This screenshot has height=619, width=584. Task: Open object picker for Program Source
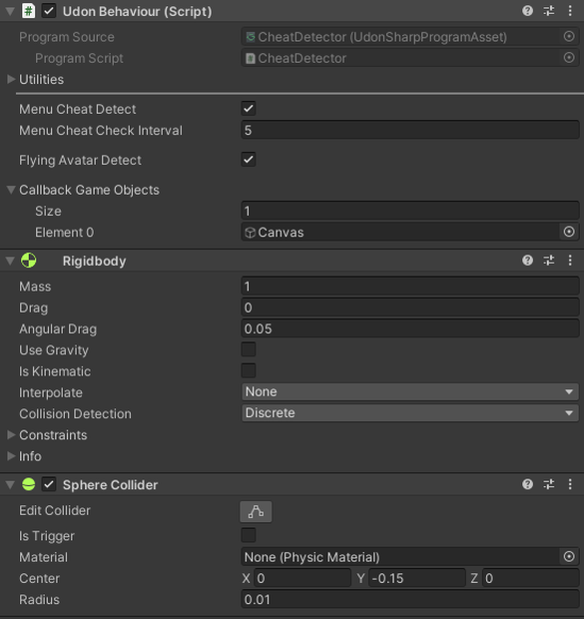point(569,37)
